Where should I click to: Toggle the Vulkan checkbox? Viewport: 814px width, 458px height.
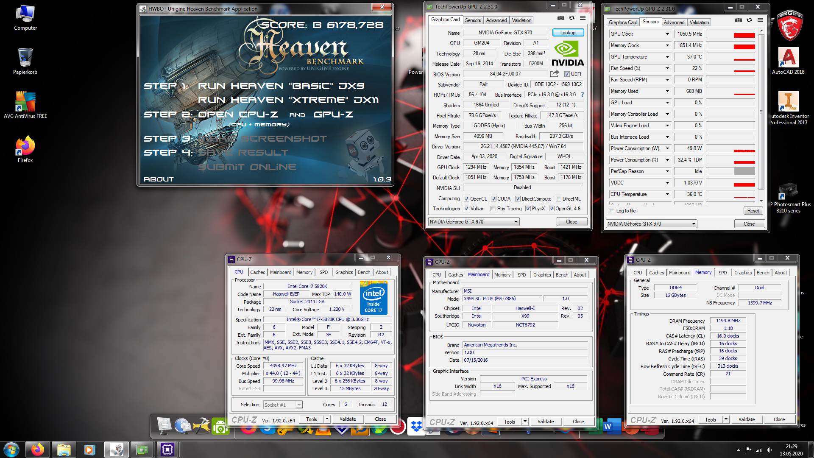(466, 208)
